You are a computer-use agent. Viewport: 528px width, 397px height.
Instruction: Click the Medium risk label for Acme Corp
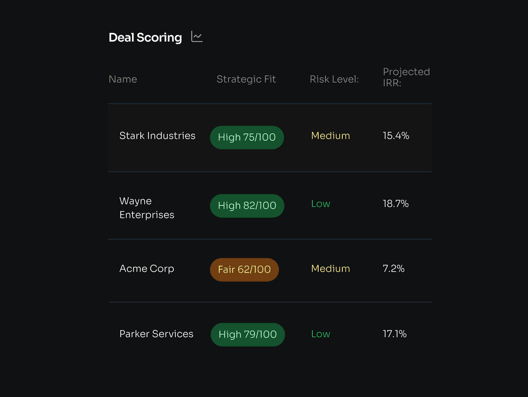coord(331,269)
